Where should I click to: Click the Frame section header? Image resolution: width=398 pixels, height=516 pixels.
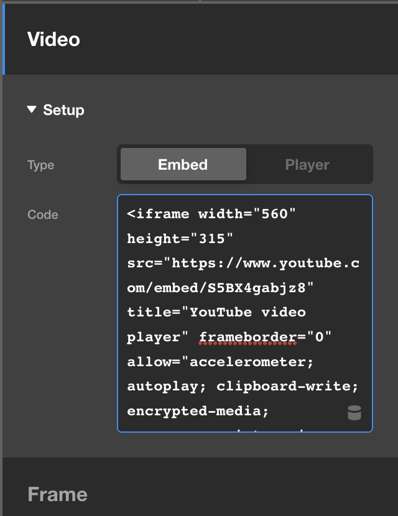[57, 494]
